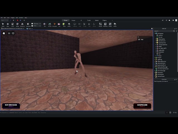
Task: Click the GUI toolbar icon
Action: 59,24
